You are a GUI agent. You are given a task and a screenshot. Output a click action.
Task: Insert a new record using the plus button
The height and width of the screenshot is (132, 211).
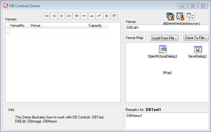coord(77,16)
